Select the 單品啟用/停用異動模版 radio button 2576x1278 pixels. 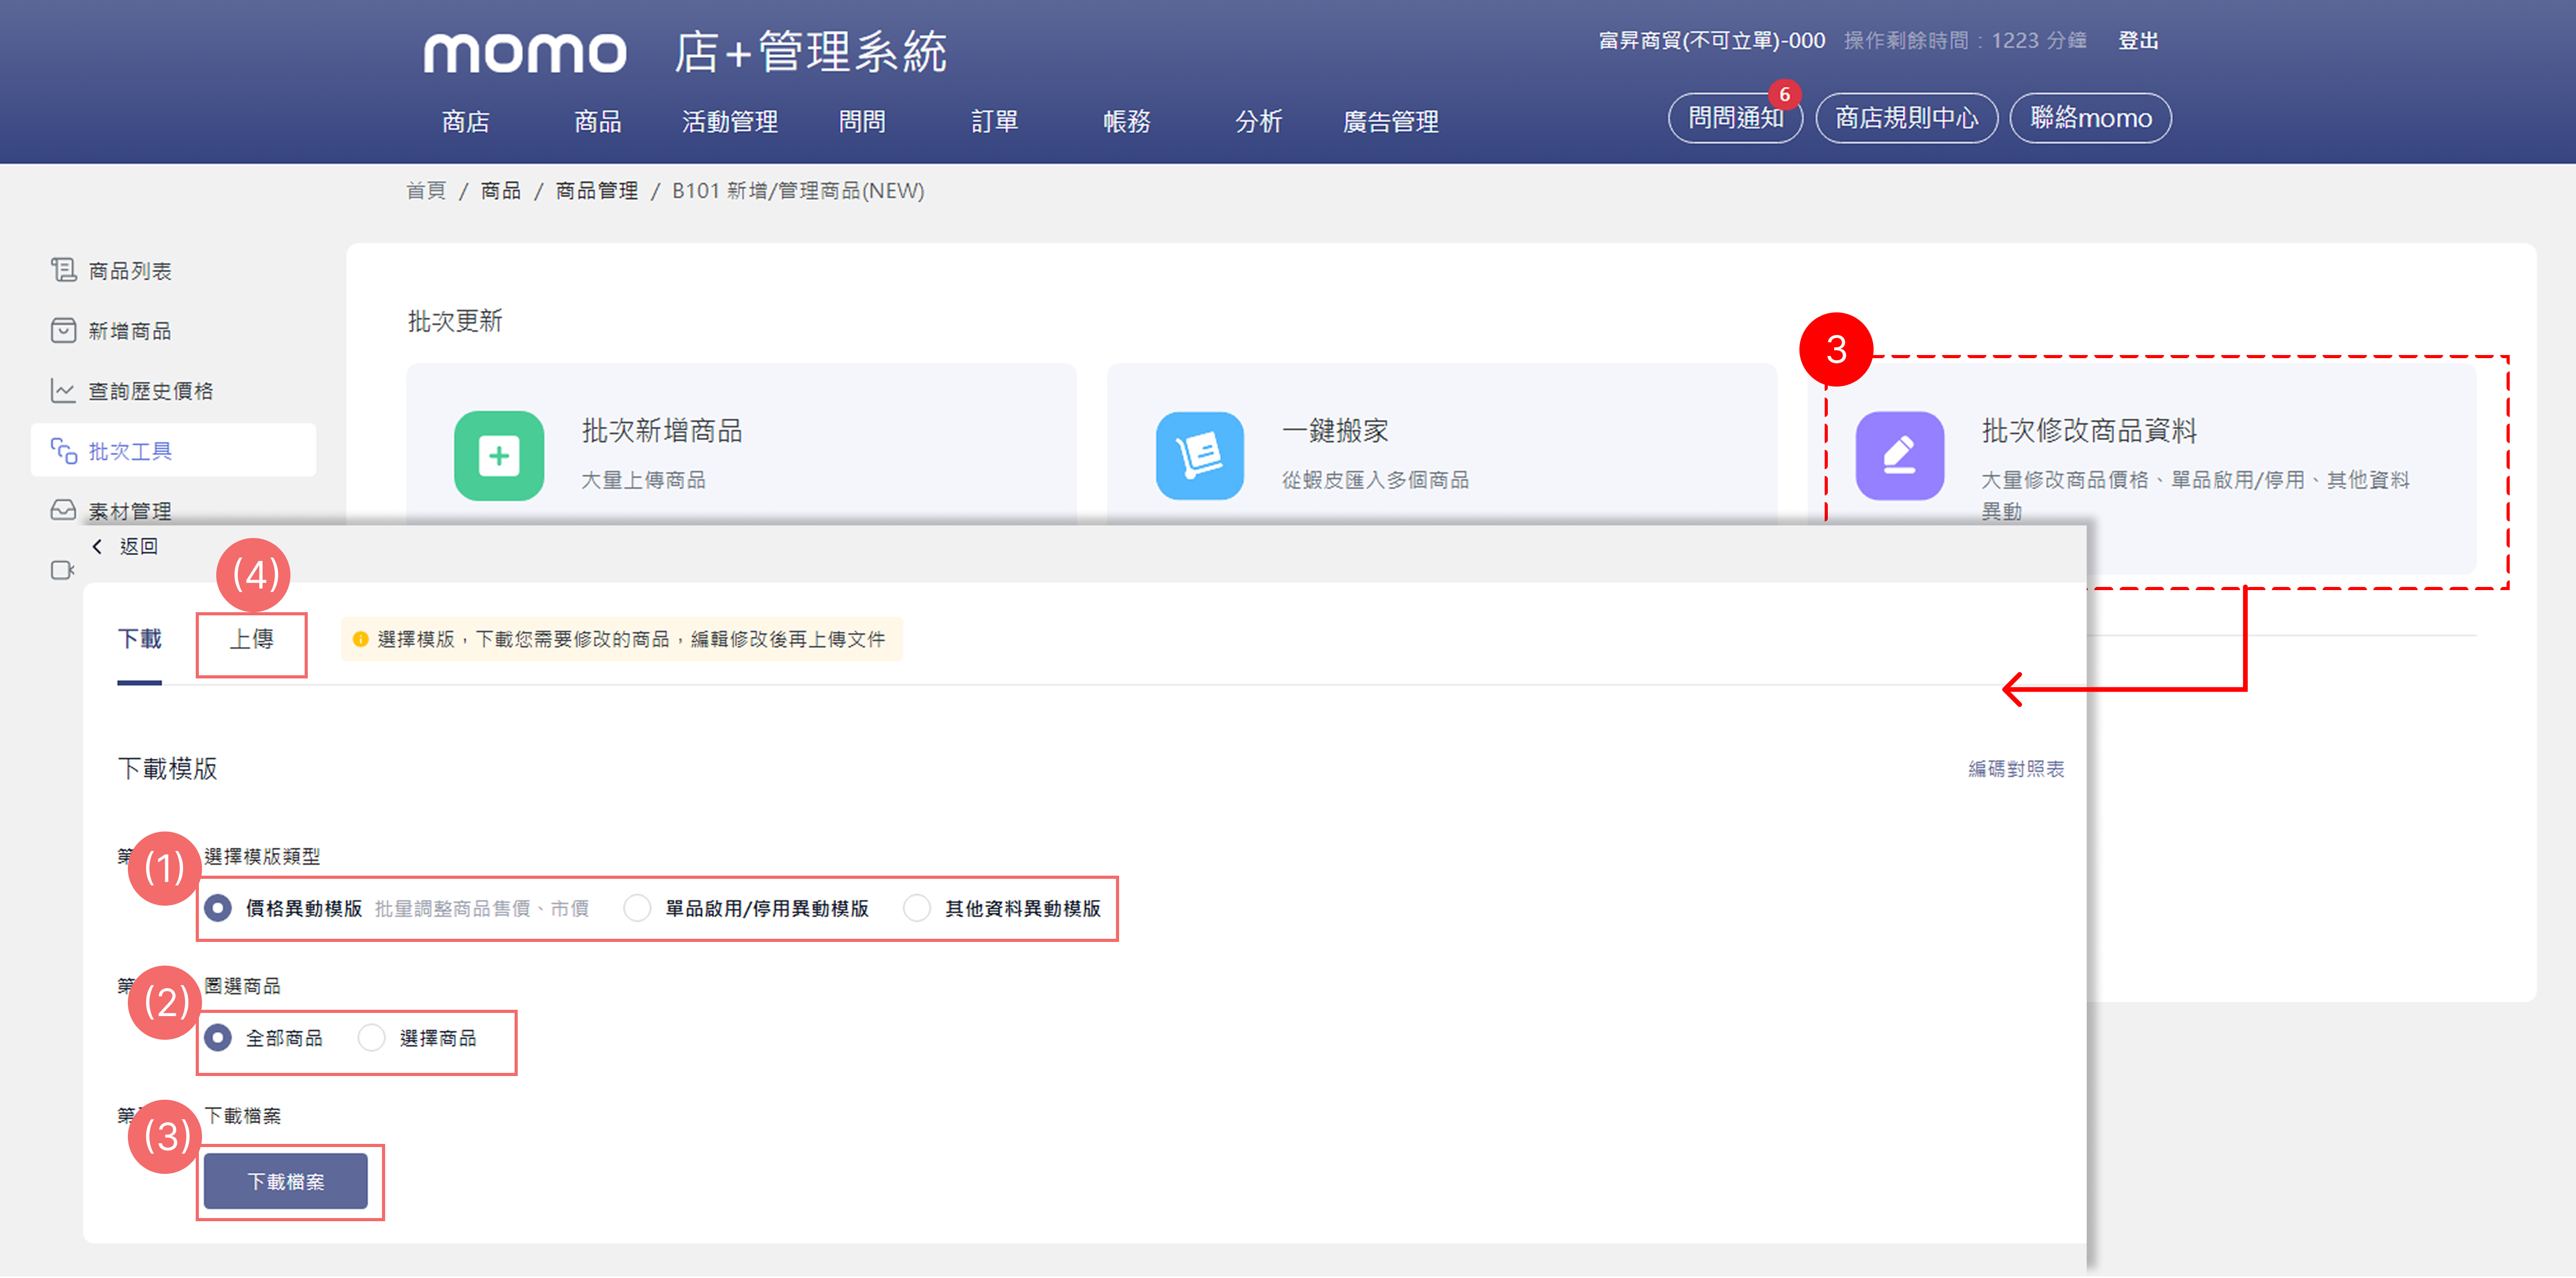coord(637,908)
